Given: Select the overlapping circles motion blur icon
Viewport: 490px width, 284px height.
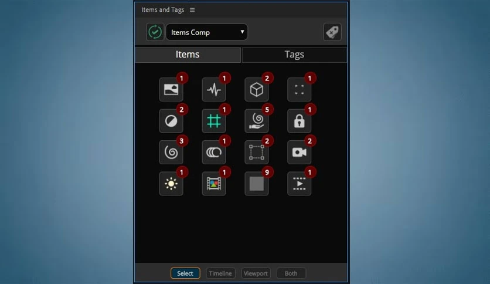Looking at the screenshot, I should pos(214,153).
